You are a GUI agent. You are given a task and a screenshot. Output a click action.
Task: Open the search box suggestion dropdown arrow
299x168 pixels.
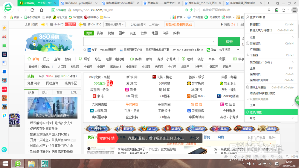[x=213, y=41]
